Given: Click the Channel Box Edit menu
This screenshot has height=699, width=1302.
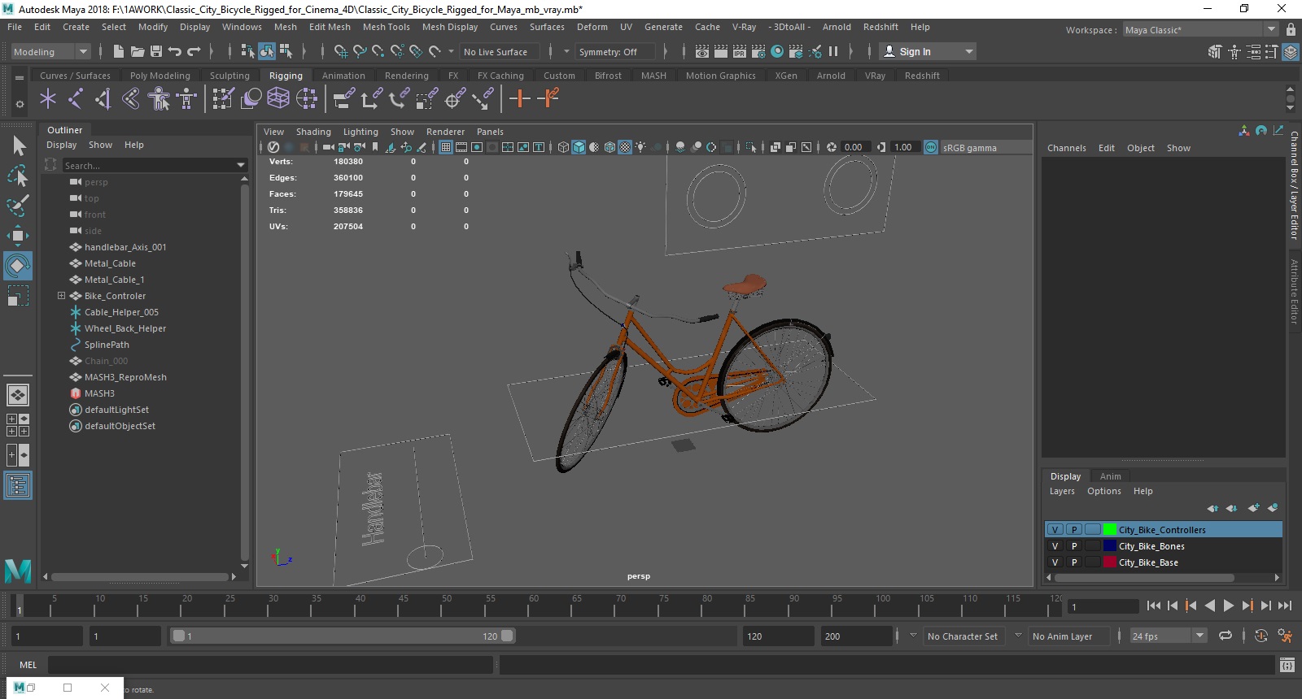Looking at the screenshot, I should pyautogui.click(x=1106, y=148).
